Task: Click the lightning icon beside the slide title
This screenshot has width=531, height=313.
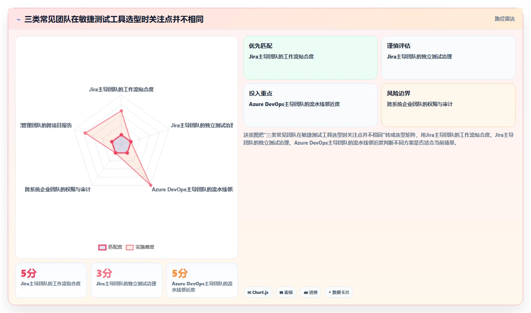Action: coord(18,19)
